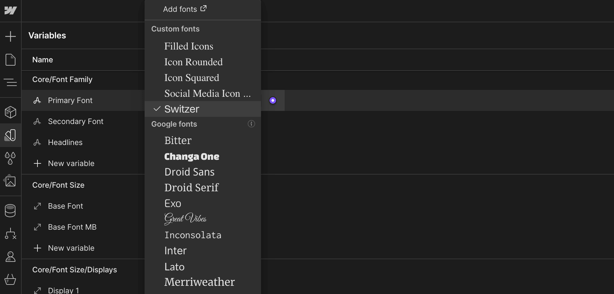Open the Navigator panel icon
This screenshot has width=614, height=294.
11,82
